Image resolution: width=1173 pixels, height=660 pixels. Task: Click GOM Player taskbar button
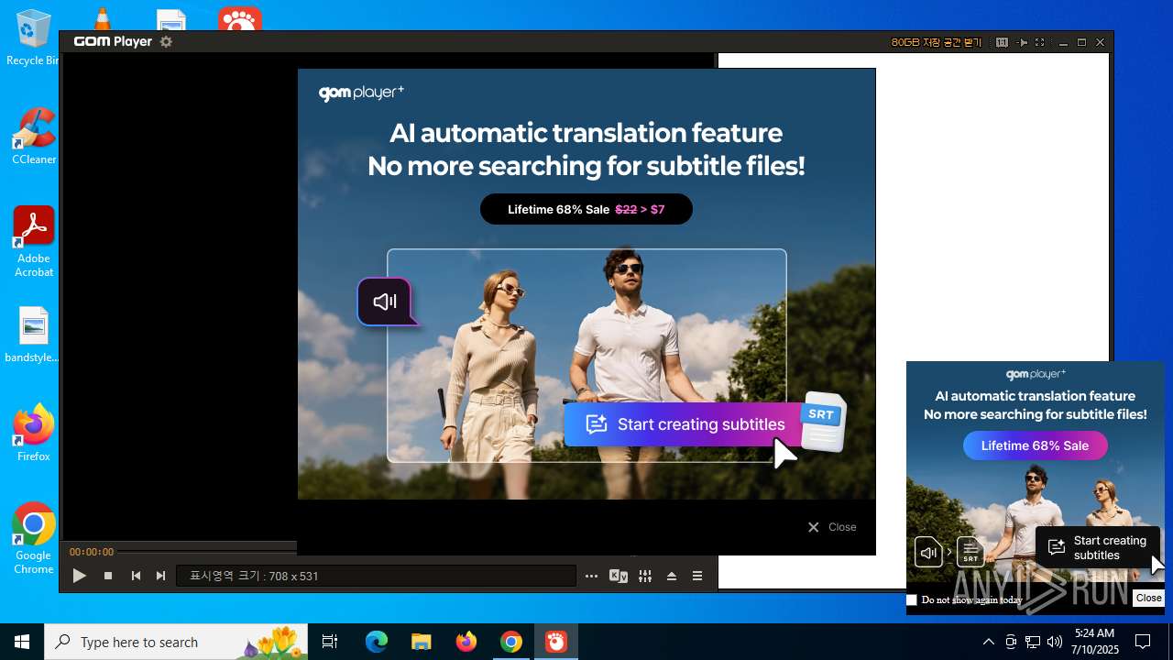(556, 642)
